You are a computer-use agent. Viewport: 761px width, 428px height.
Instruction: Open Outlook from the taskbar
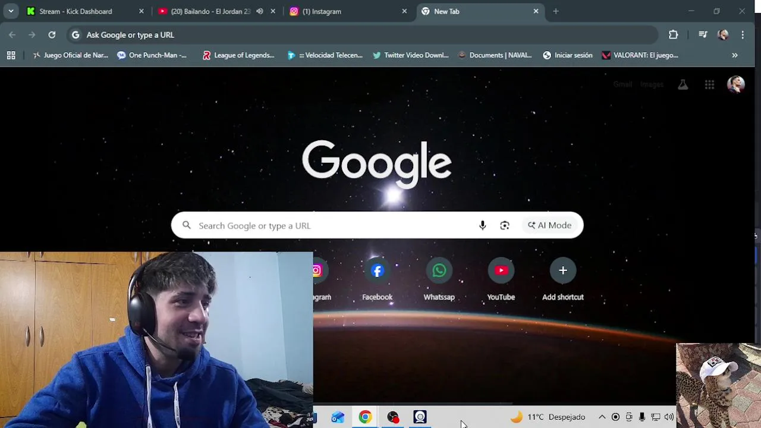tap(338, 417)
